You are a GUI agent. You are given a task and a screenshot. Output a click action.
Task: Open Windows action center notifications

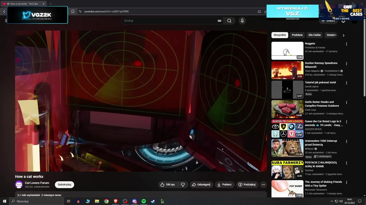(x=360, y=201)
